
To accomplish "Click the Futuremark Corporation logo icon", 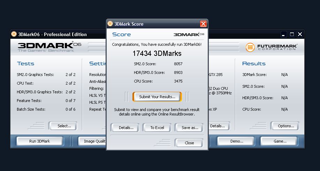I will [x=250, y=47].
